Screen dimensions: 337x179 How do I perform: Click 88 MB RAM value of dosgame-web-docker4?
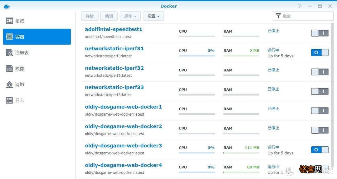click(x=253, y=167)
